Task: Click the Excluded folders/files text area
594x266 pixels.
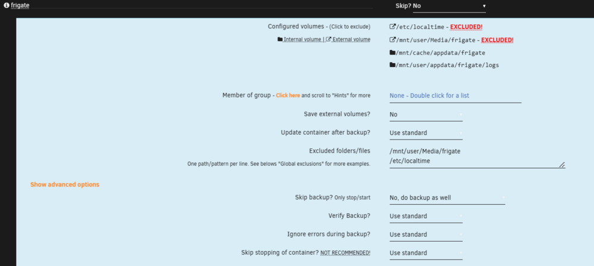Action: (x=478, y=157)
